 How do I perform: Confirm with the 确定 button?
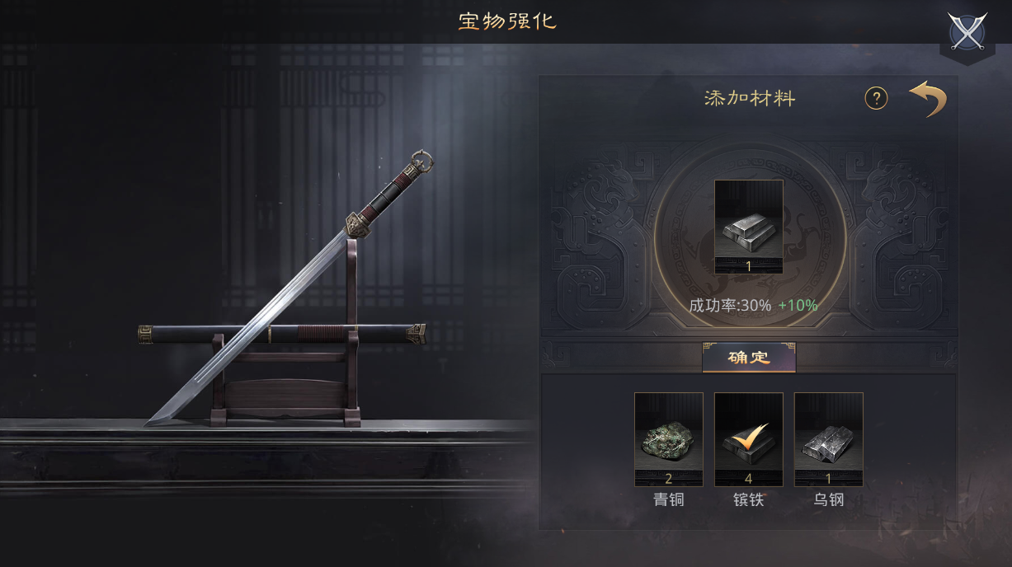pyautogui.click(x=749, y=358)
